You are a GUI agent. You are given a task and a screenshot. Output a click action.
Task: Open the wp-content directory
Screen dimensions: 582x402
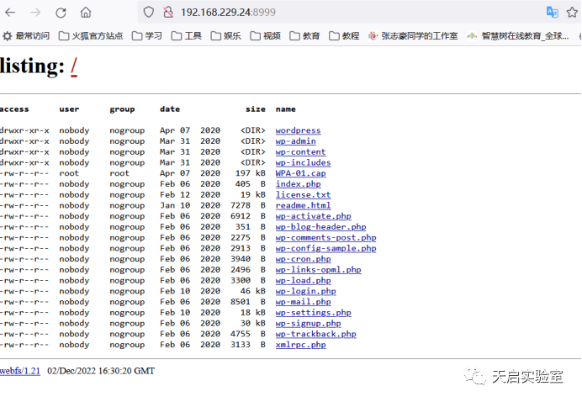300,152
